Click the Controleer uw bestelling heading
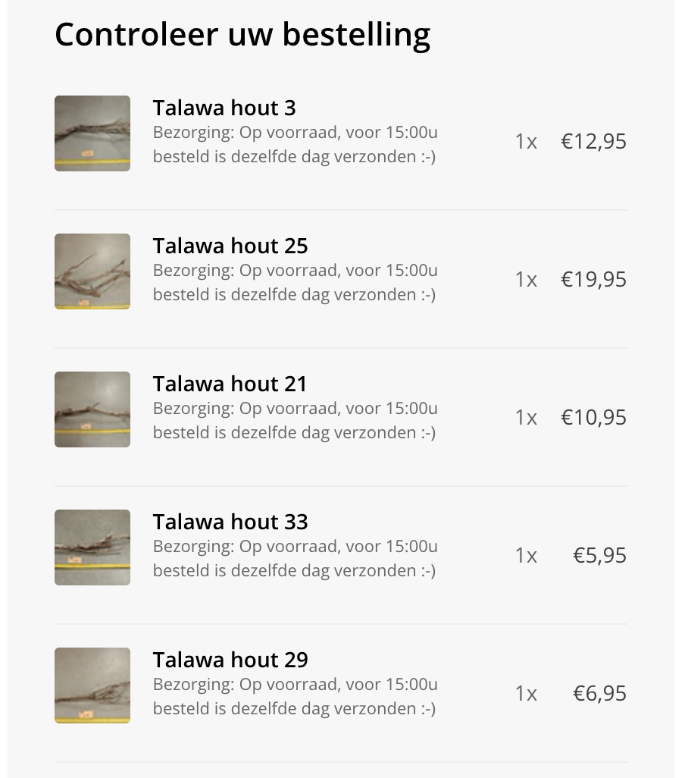 coord(242,35)
